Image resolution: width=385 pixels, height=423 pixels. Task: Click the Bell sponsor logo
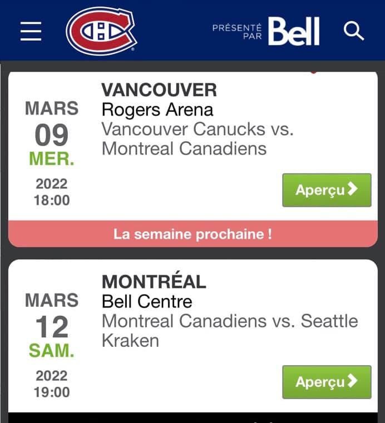(x=294, y=31)
